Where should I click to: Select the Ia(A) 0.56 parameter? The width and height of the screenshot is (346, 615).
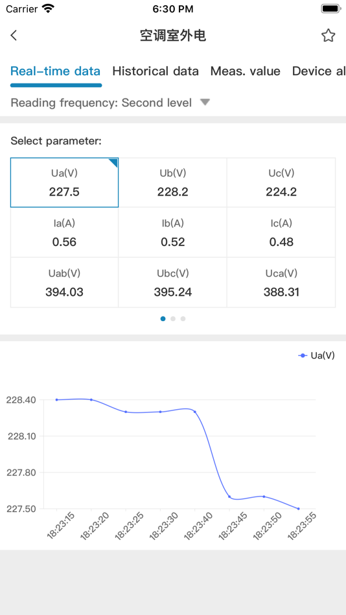[64, 232]
